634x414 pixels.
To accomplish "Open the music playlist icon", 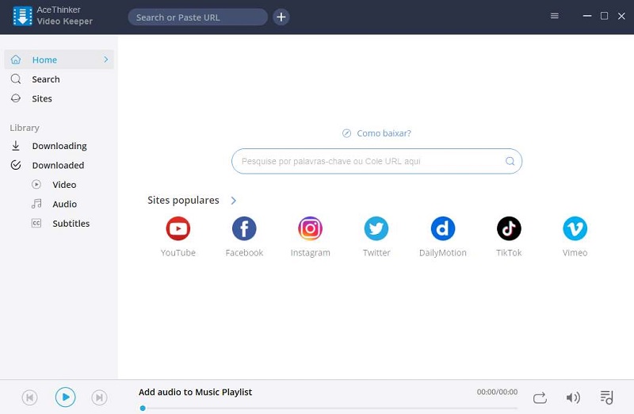I will [x=606, y=397].
